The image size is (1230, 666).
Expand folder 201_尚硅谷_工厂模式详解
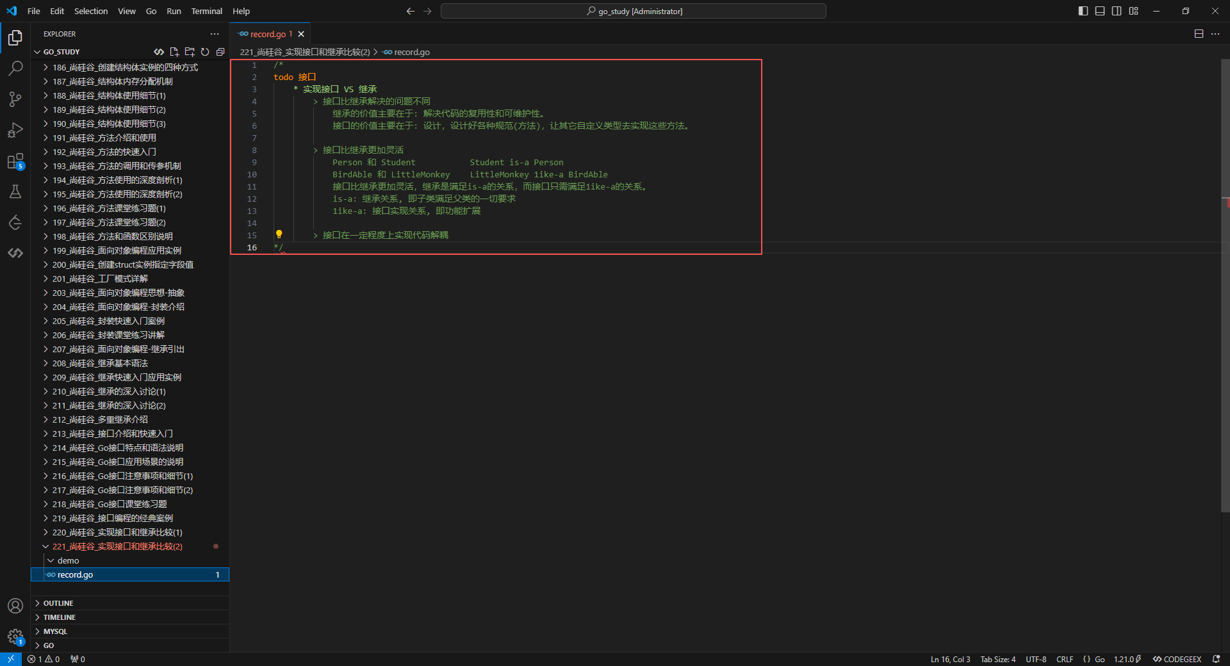pos(130,279)
